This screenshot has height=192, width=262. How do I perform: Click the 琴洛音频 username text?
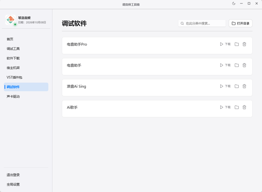[x=24, y=18]
